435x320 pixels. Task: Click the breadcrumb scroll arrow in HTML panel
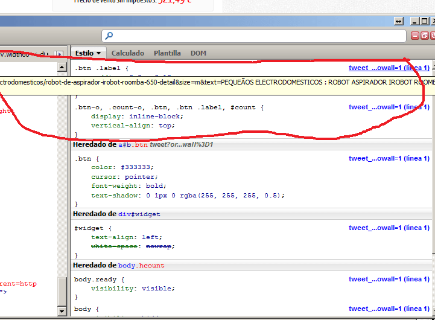tap(59, 54)
